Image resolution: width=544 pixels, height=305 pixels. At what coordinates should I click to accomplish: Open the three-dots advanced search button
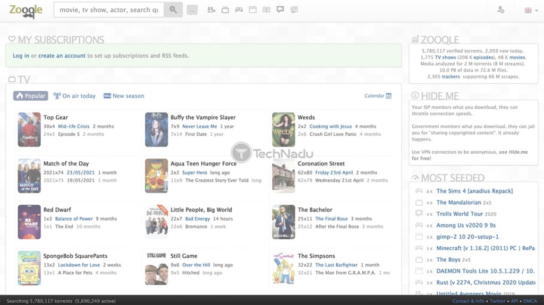coord(192,10)
